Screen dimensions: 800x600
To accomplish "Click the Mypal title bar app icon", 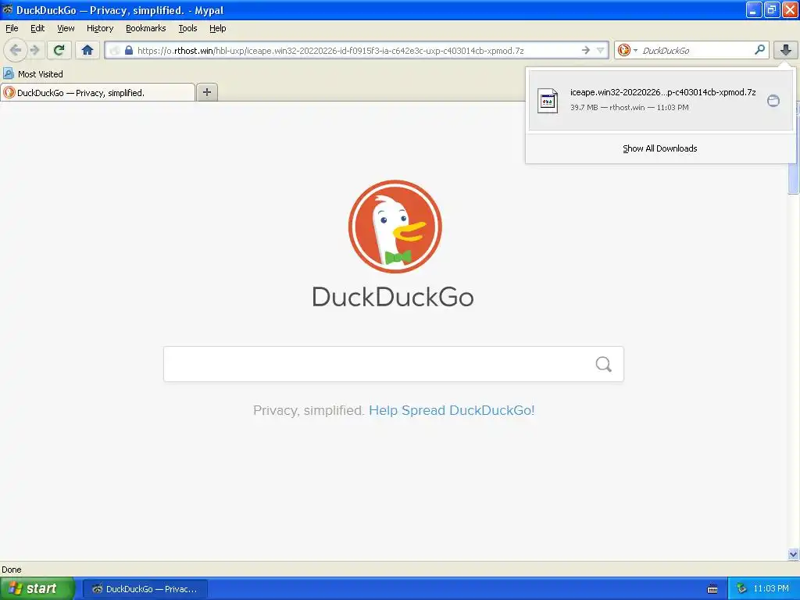I will coord(8,9).
